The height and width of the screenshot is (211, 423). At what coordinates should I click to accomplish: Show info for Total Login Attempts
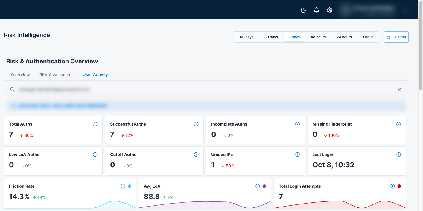392,186
